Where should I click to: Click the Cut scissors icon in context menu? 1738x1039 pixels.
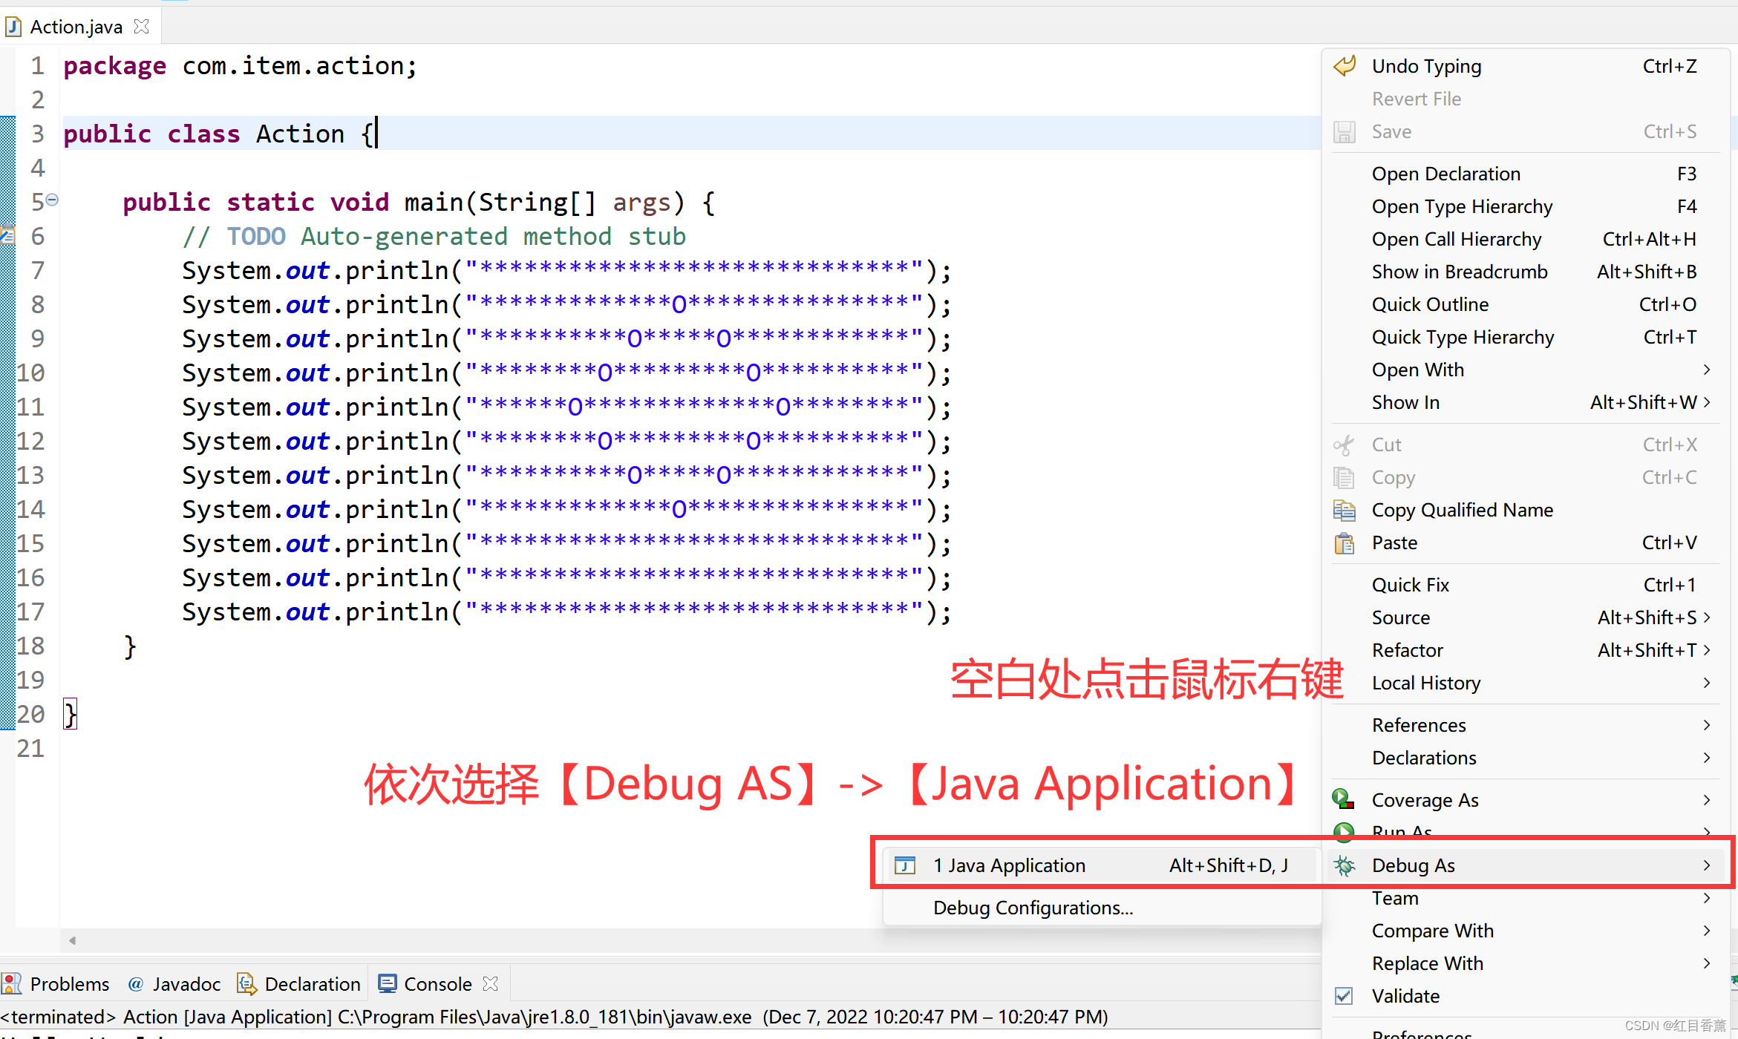[x=1344, y=444]
